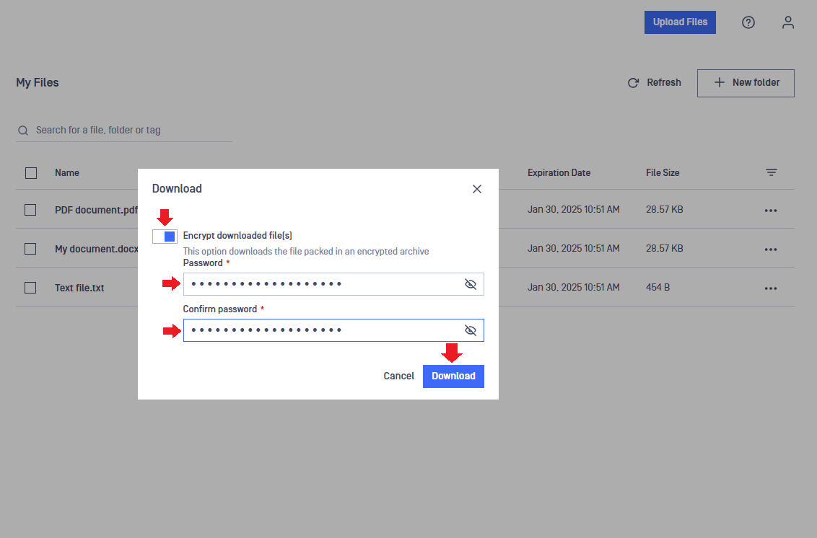Click the New folder button
Viewport: 817px width, 538px height.
click(746, 83)
